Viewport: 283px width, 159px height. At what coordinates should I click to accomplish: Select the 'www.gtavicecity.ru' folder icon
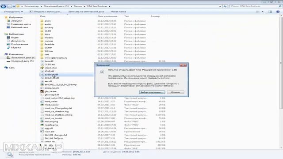click(x=42, y=58)
